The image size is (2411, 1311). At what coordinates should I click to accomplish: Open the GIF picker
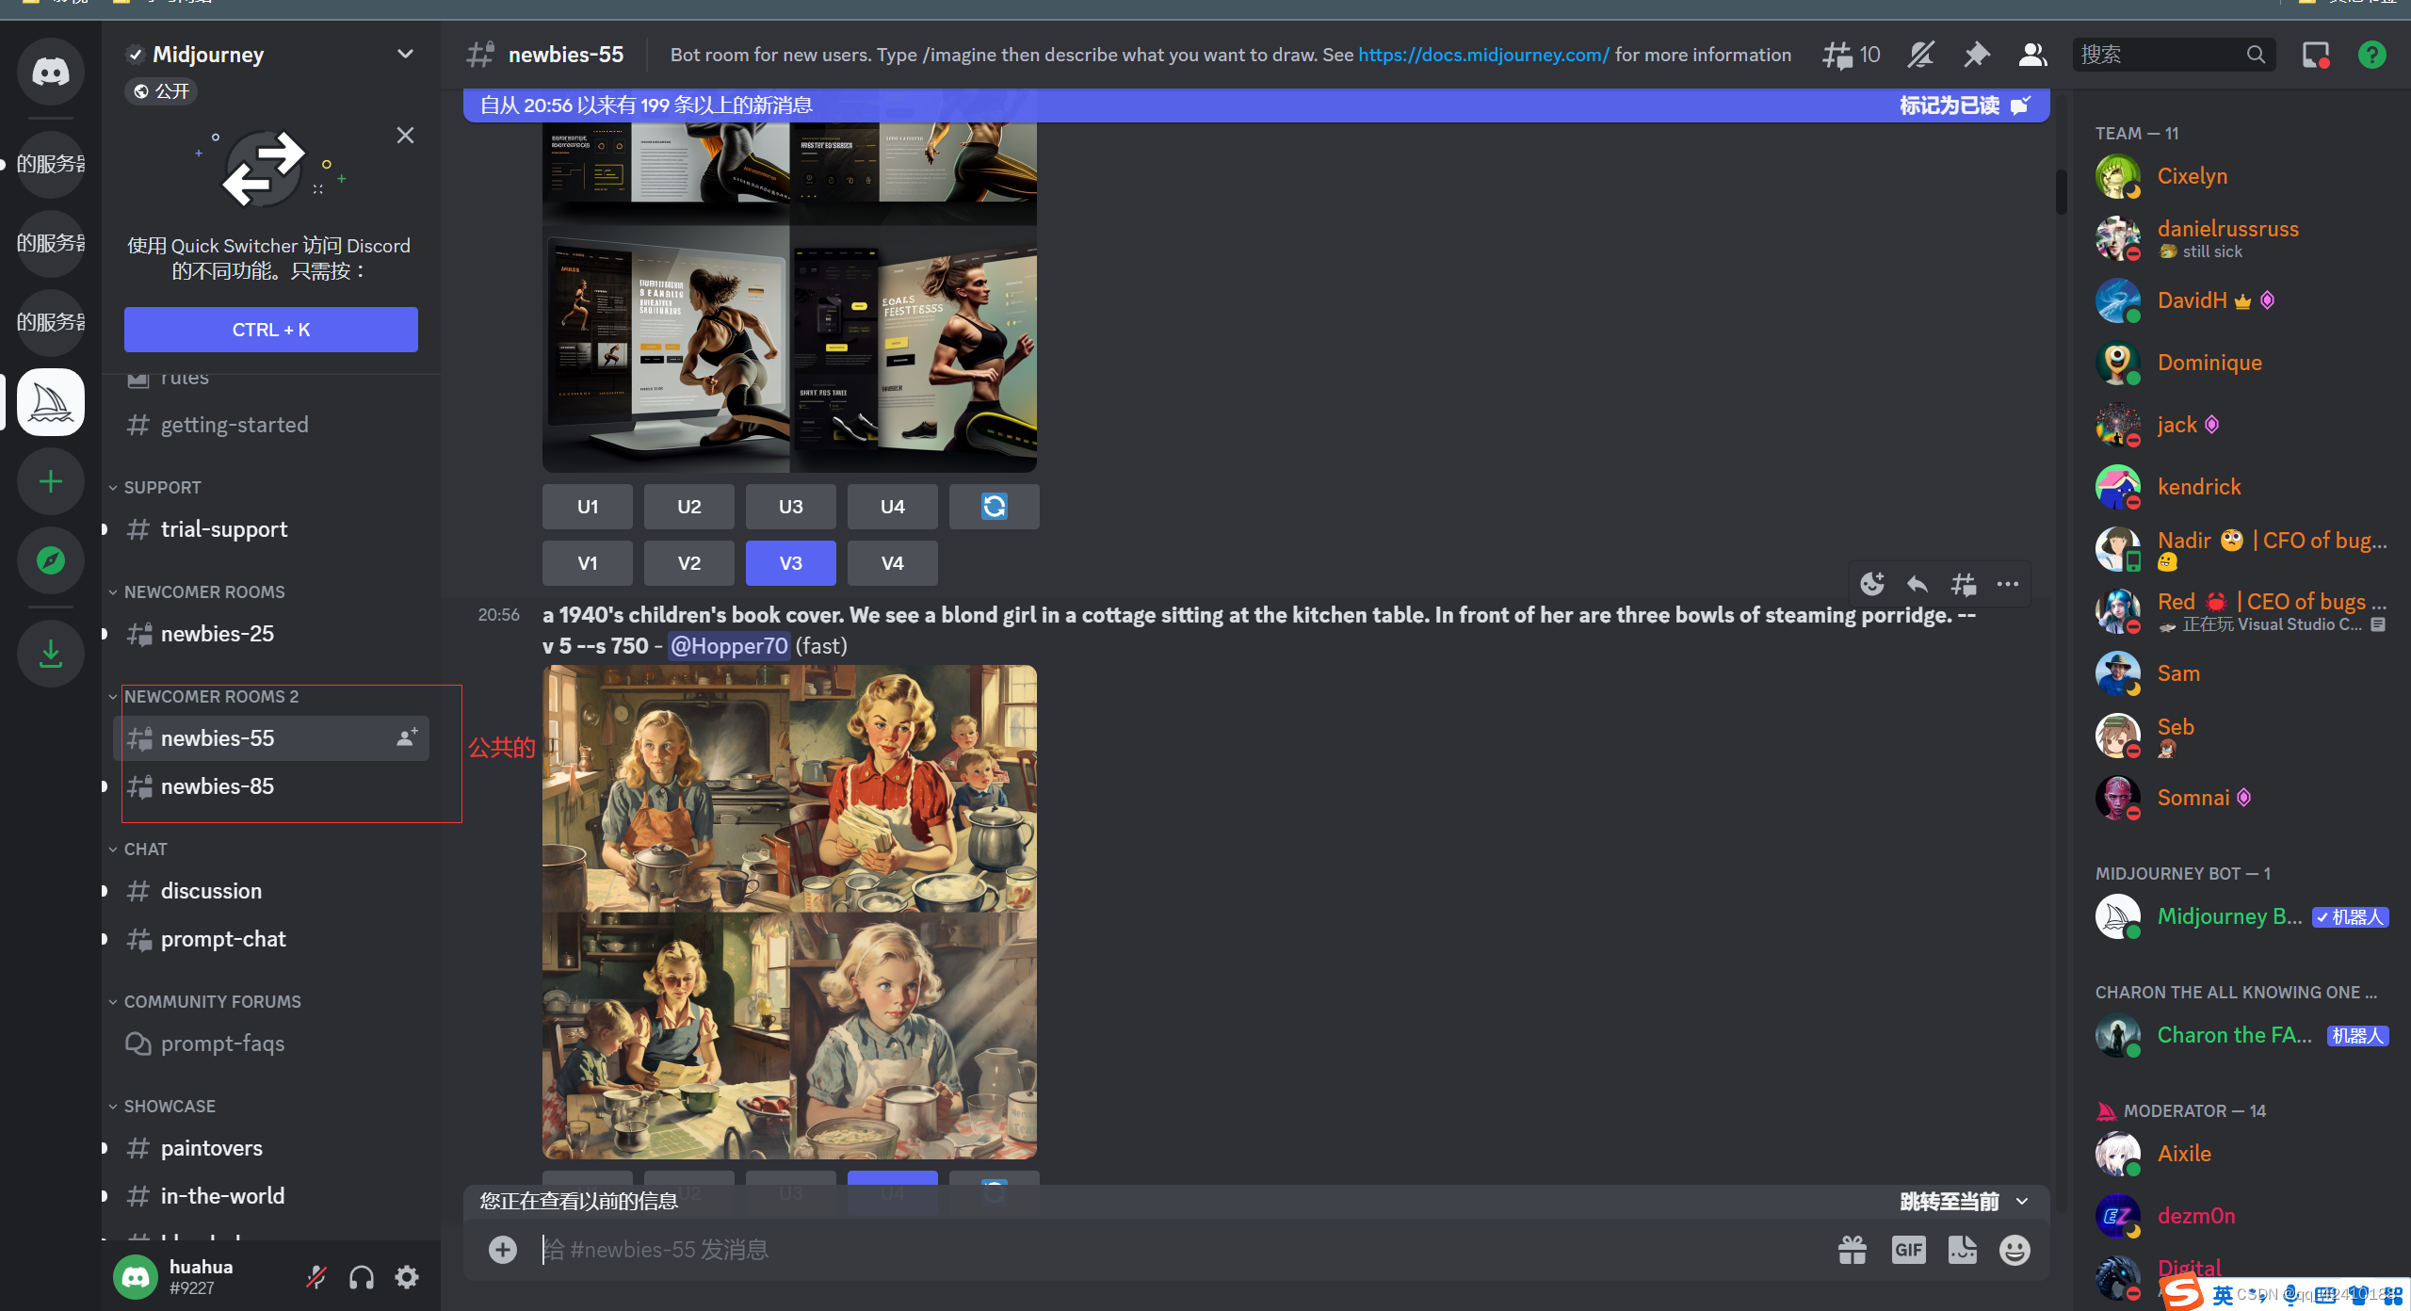[x=1908, y=1250]
